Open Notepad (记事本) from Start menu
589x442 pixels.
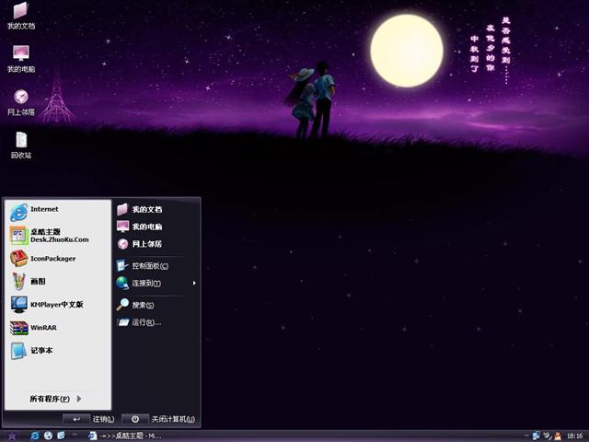click(58, 351)
